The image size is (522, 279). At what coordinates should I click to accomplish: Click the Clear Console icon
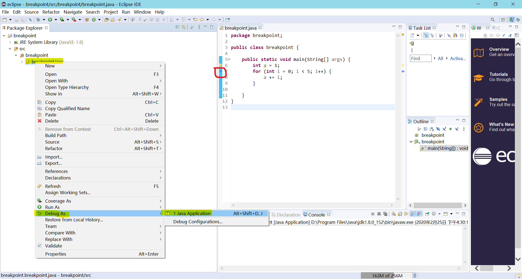pyautogui.click(x=394, y=214)
